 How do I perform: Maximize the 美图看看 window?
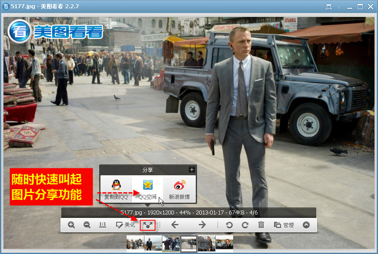pyautogui.click(x=360, y=7)
